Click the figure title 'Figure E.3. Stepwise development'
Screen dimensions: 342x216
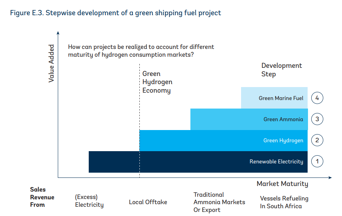coord(116,13)
